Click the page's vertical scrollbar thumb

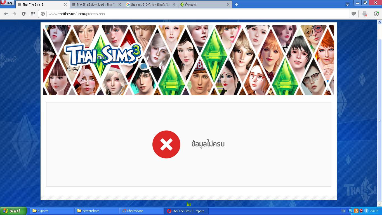tap(379, 120)
